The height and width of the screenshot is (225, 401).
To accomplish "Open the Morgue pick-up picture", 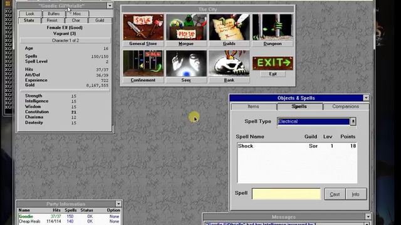I will (x=186, y=27).
